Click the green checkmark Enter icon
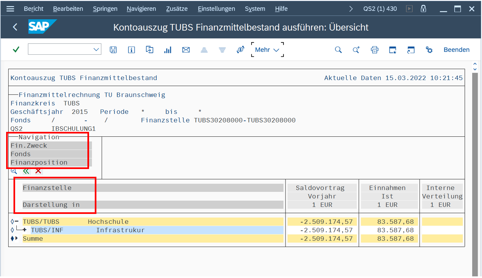This screenshot has height=278, width=482. (x=16, y=50)
